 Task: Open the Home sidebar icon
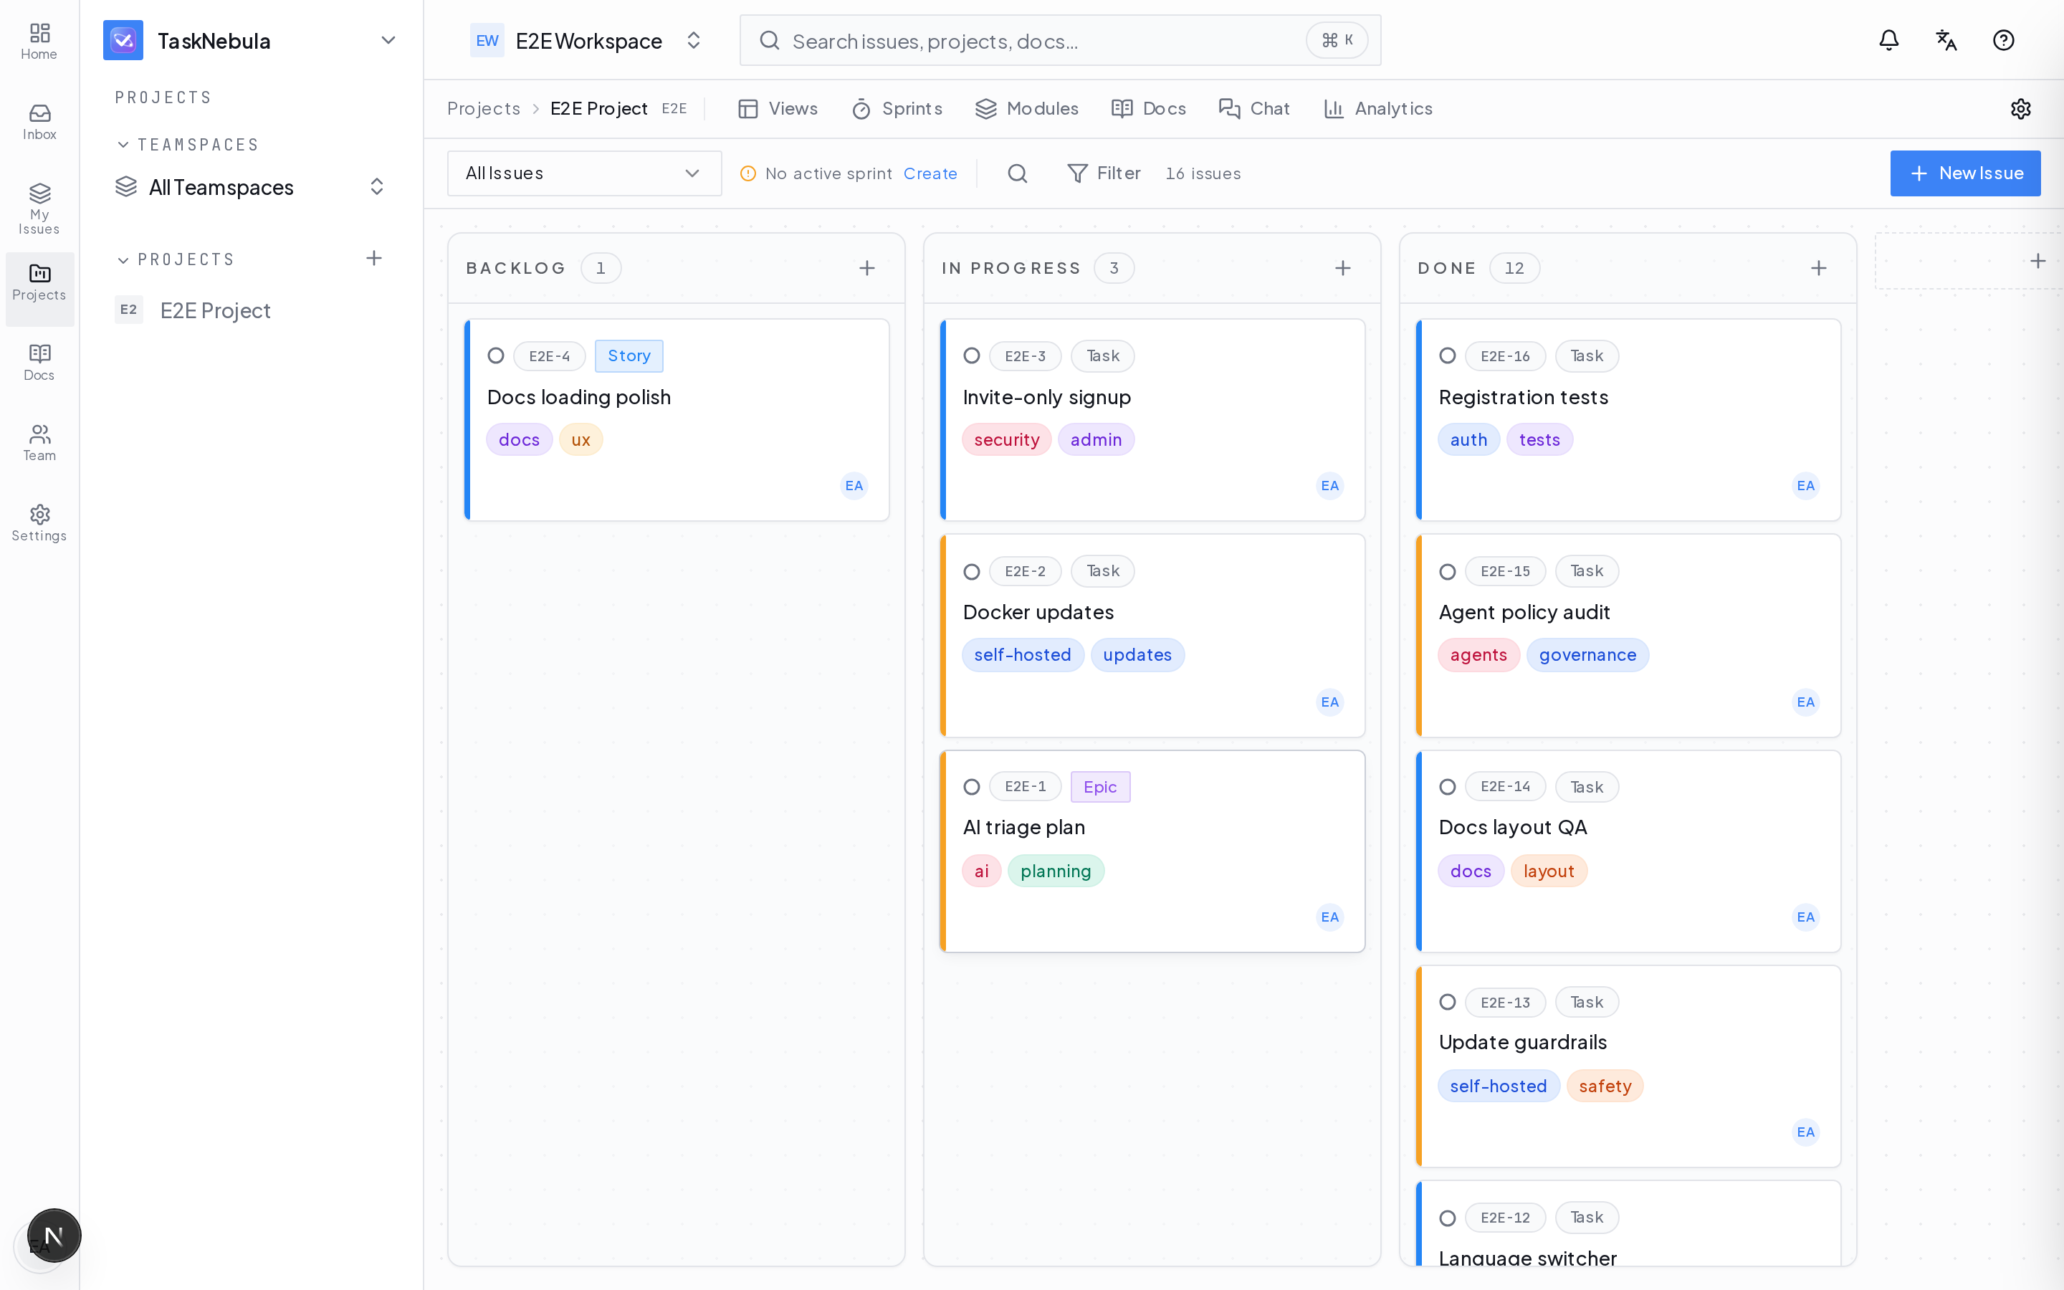[39, 42]
